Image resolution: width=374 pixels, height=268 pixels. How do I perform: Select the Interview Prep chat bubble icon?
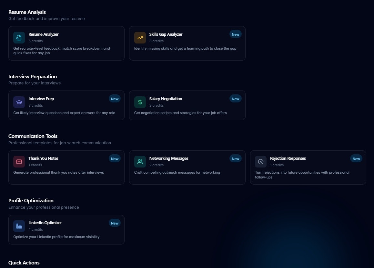(19, 102)
